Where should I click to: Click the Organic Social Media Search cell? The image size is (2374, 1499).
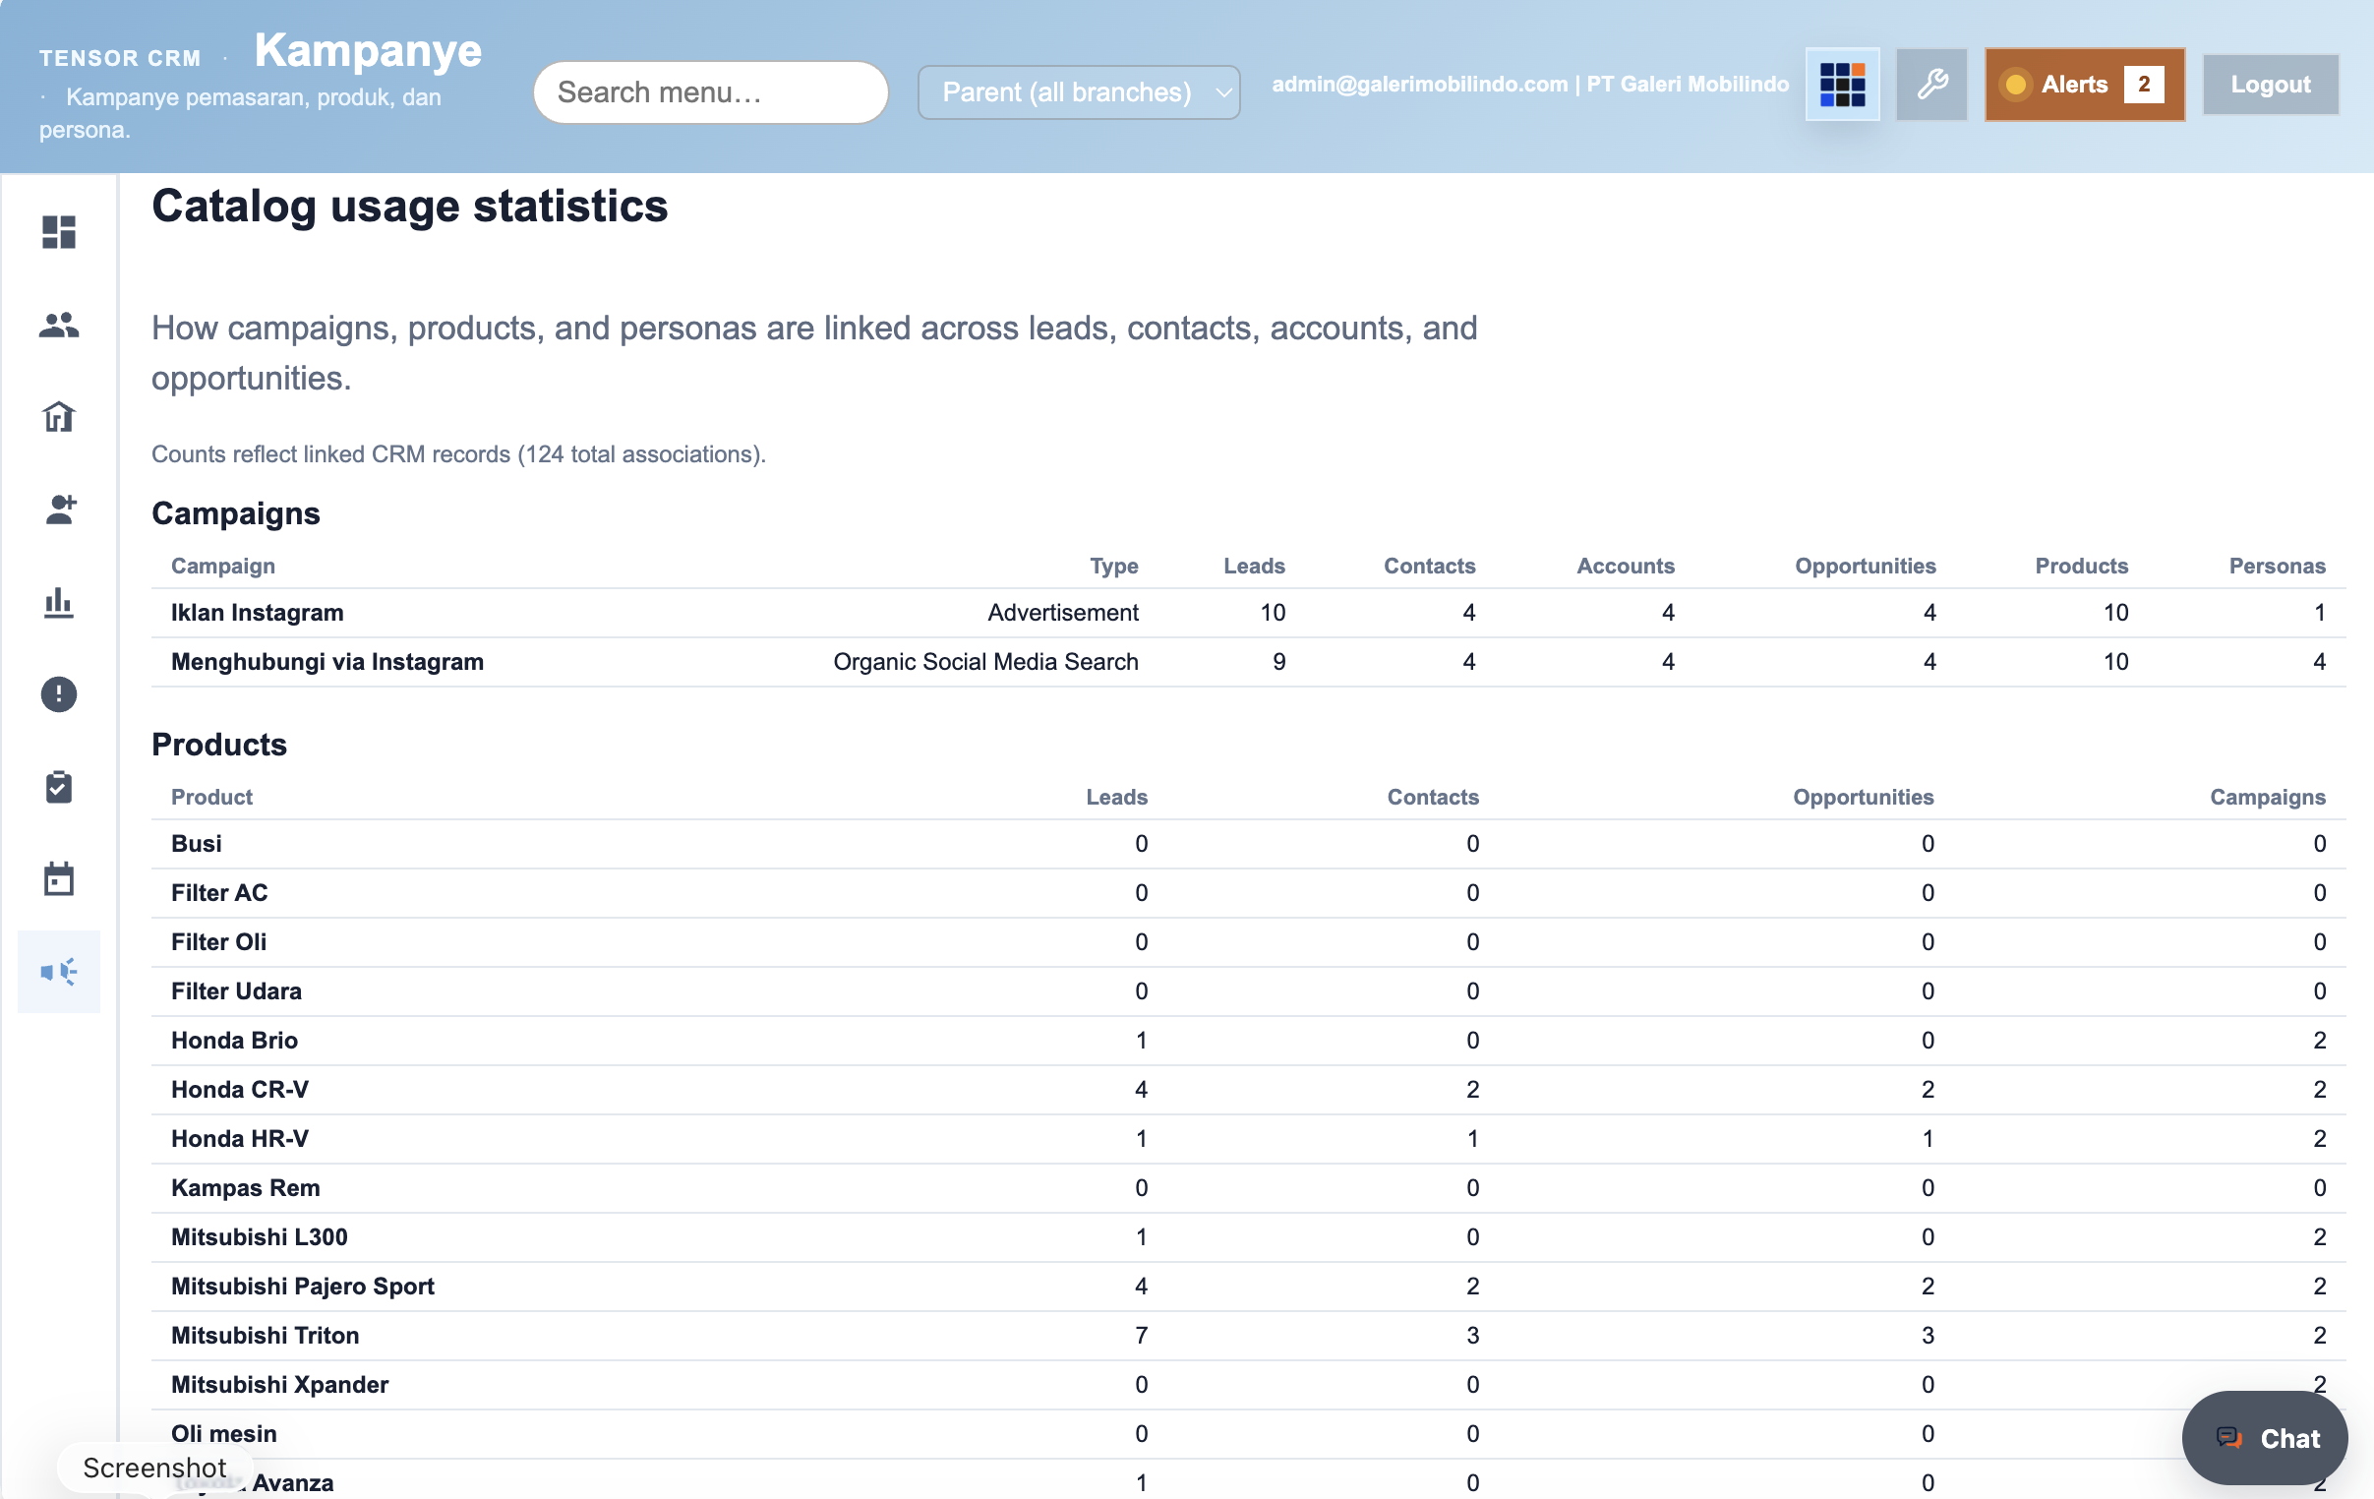click(985, 662)
